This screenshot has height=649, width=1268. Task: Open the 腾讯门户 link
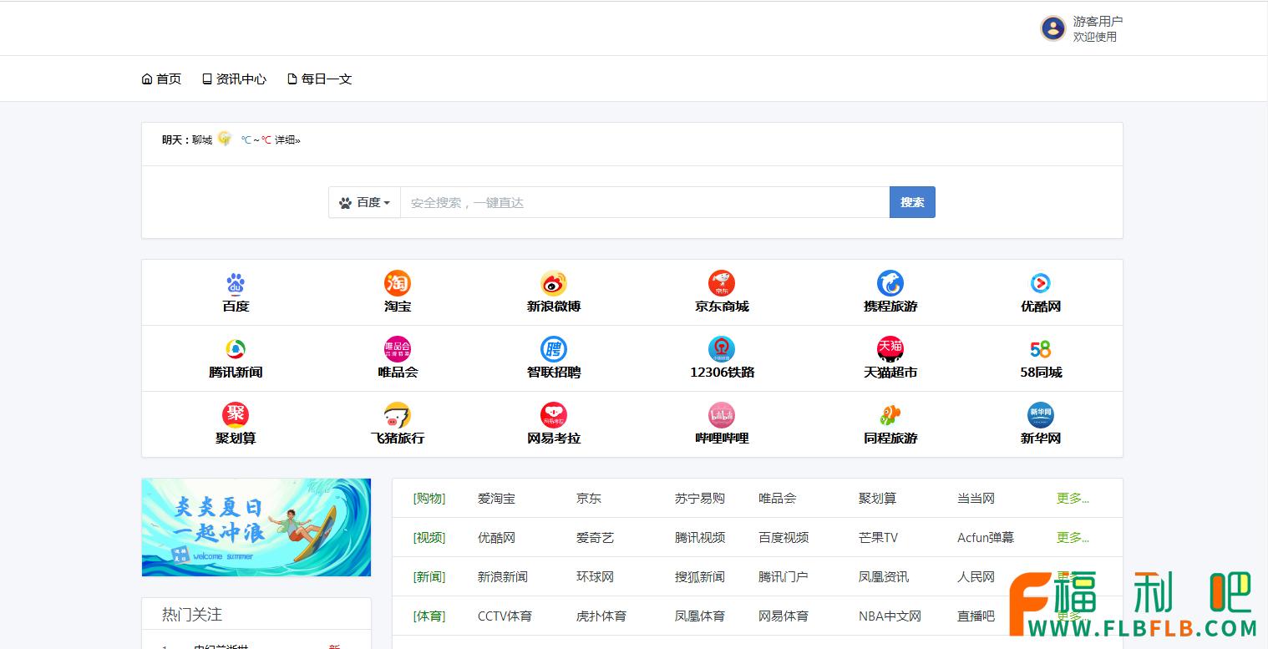pyautogui.click(x=784, y=577)
